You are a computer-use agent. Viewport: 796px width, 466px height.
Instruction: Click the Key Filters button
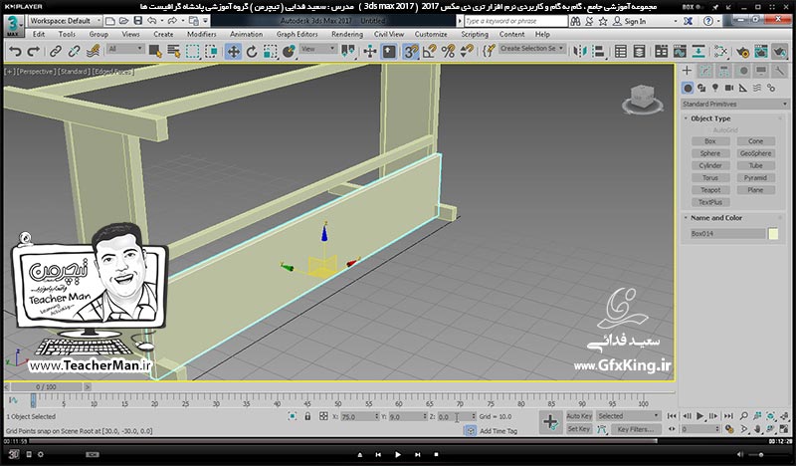[635, 429]
